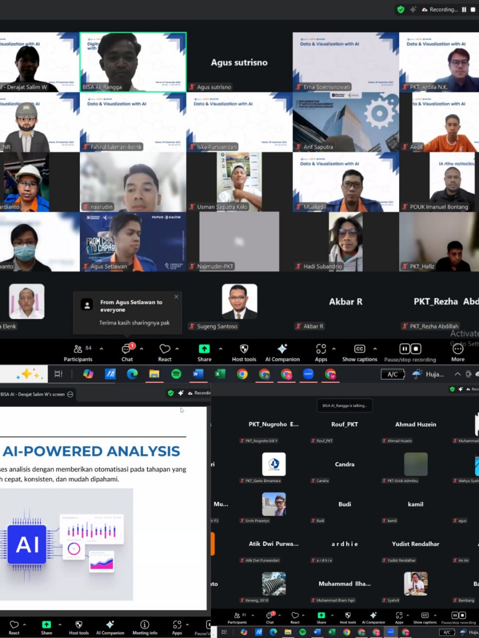Click AI Companion in bottom-right Zoom window
This screenshot has width=479, height=638.
point(373,618)
